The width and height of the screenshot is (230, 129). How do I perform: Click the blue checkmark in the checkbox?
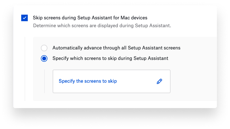[x=25, y=18]
